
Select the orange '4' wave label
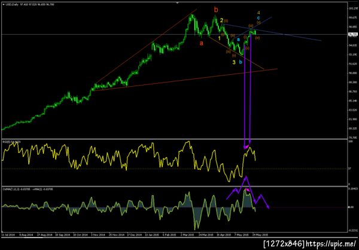(x=258, y=12)
